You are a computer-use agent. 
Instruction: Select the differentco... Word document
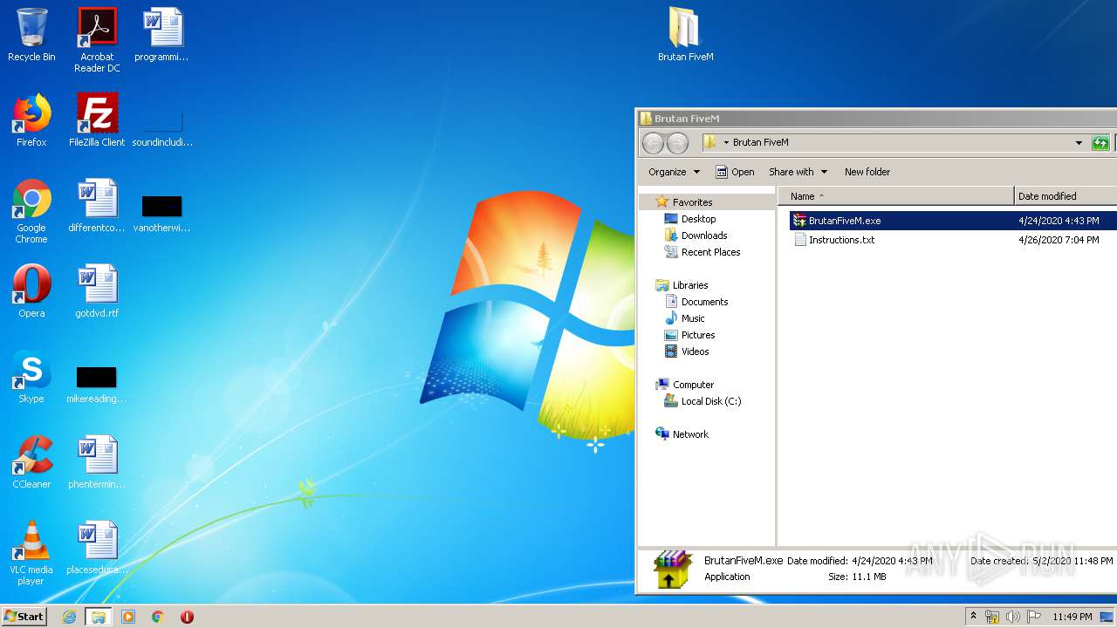[97, 206]
